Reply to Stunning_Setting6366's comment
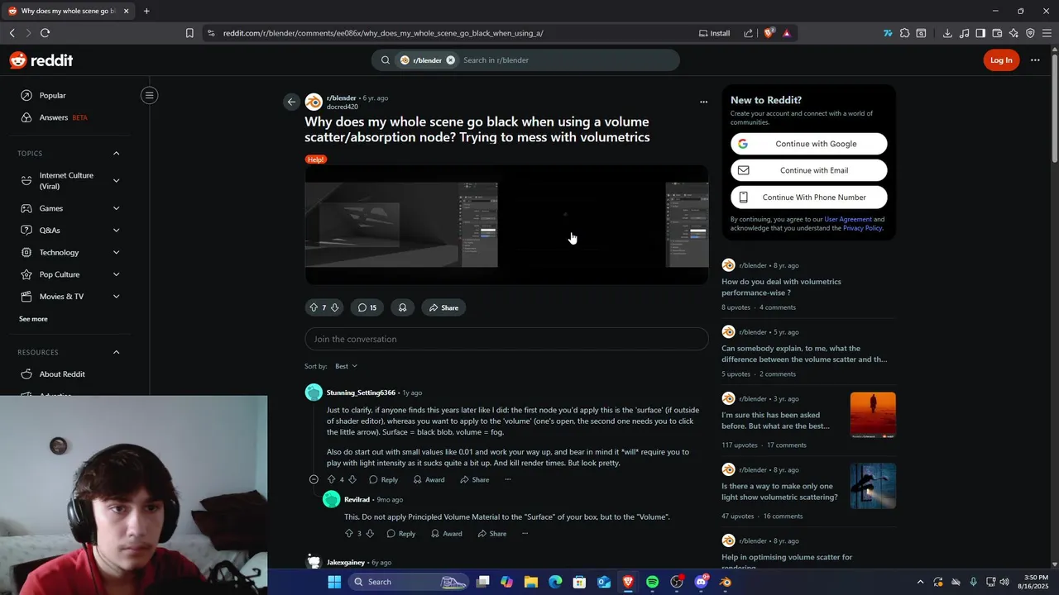 tap(383, 479)
